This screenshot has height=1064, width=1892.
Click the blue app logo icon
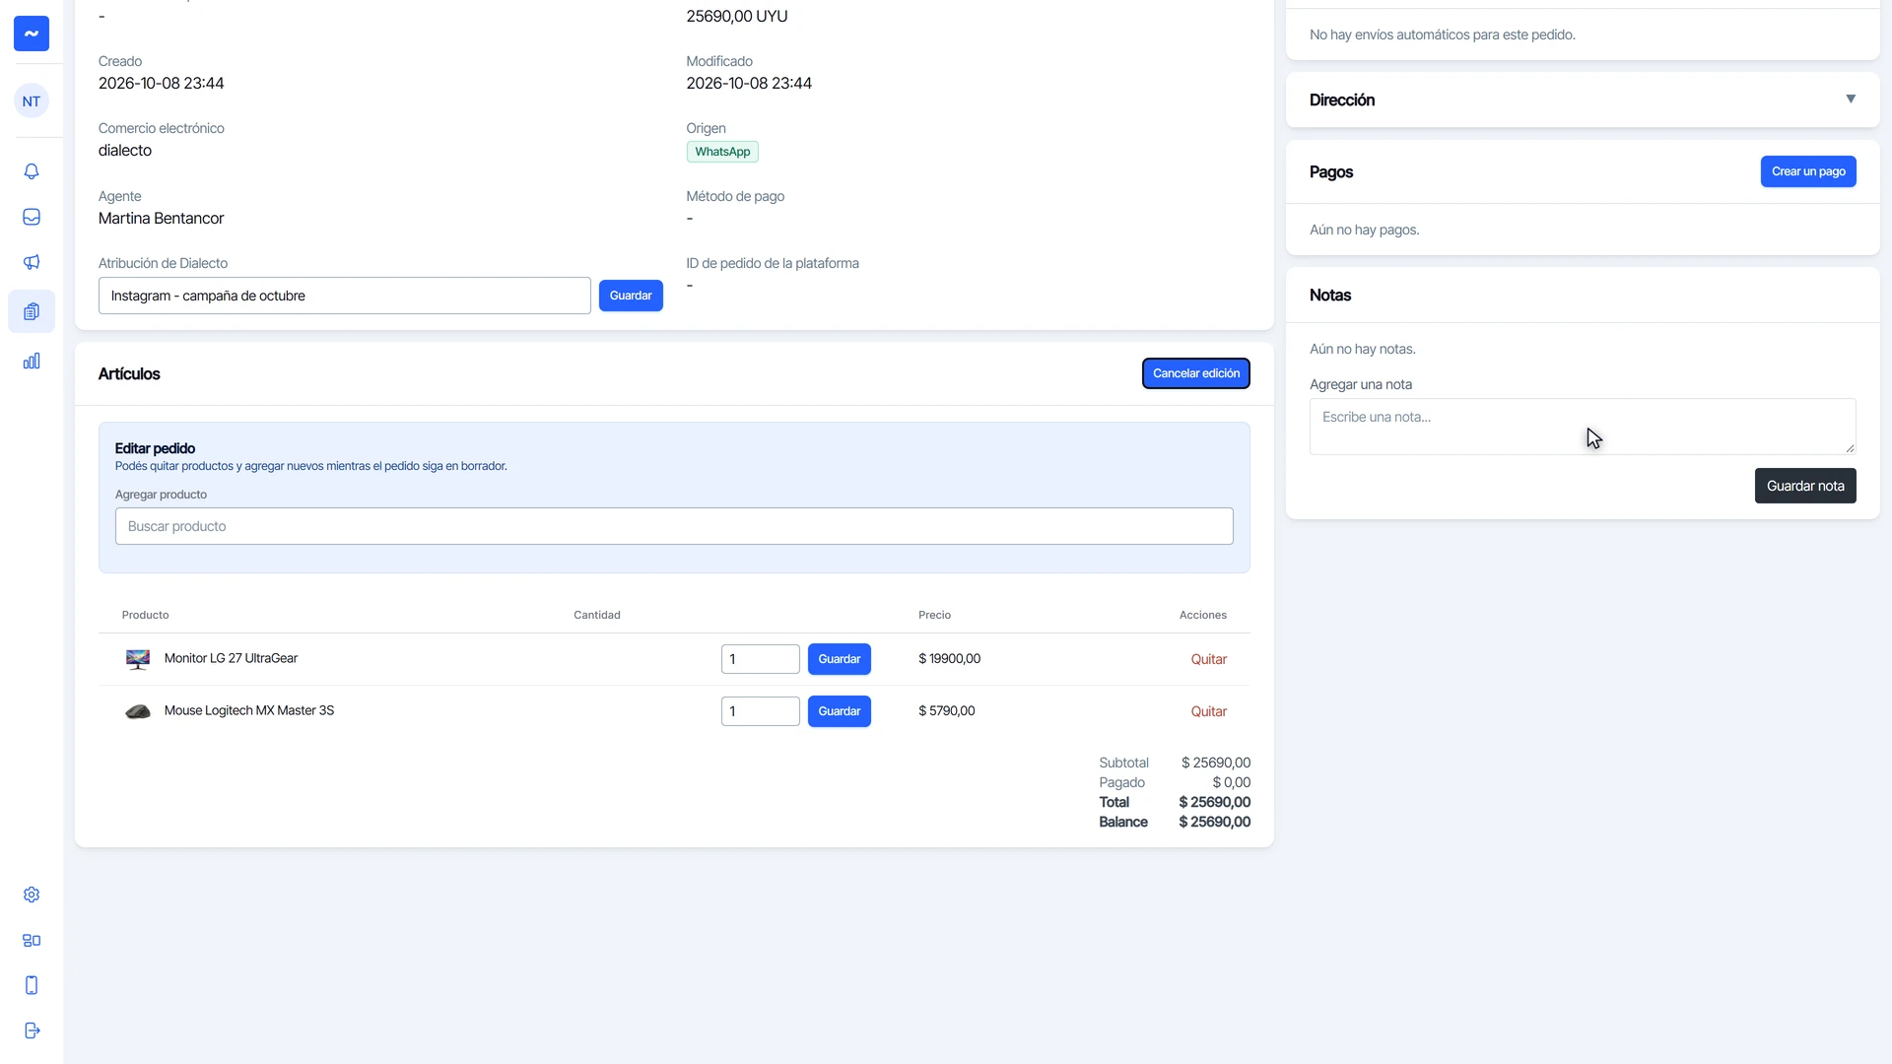click(x=32, y=33)
